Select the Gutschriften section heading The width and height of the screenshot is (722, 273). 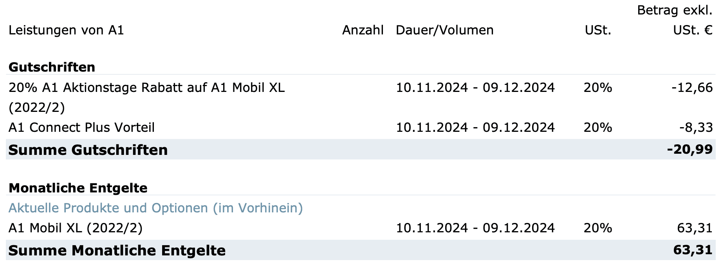tap(52, 67)
